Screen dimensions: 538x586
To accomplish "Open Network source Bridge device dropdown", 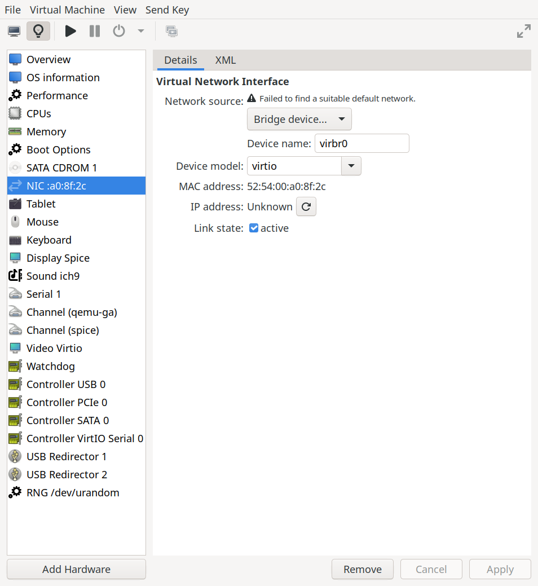I will tap(299, 119).
